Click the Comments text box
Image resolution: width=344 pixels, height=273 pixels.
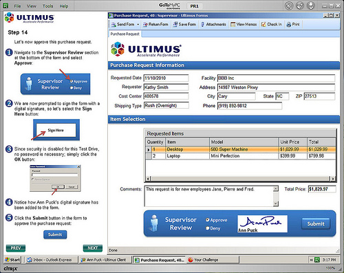[x=208, y=196]
